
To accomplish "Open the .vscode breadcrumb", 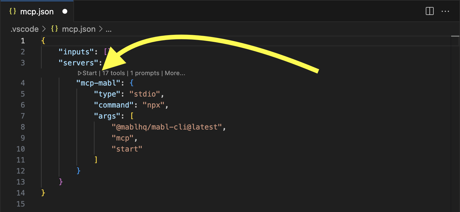I will (24, 29).
